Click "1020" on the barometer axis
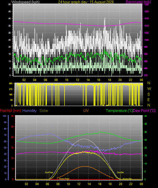 tap(147, 11)
